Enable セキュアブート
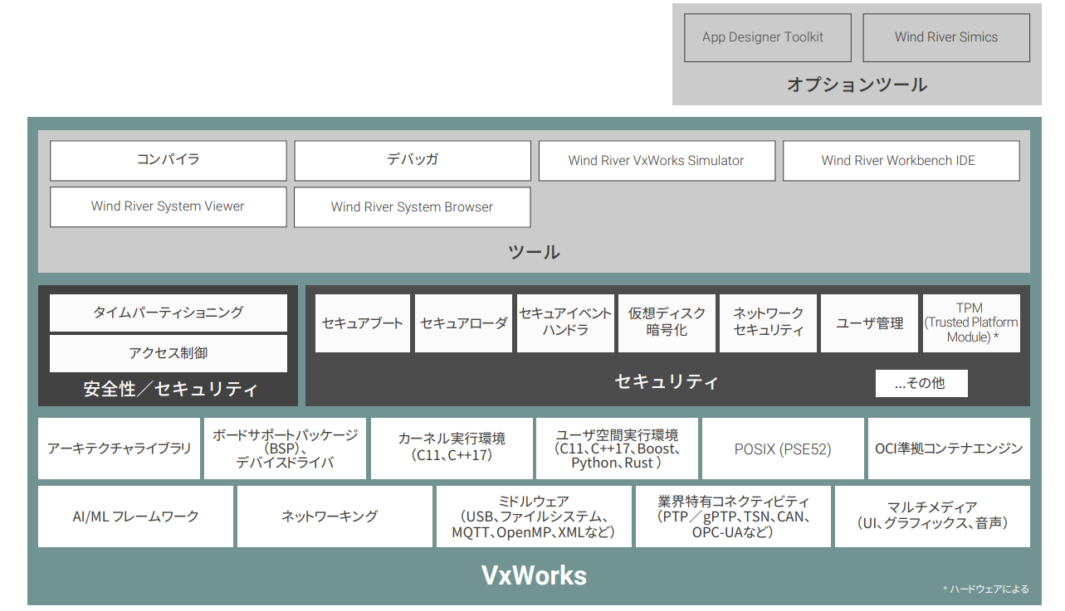1065x611 pixels. [362, 322]
